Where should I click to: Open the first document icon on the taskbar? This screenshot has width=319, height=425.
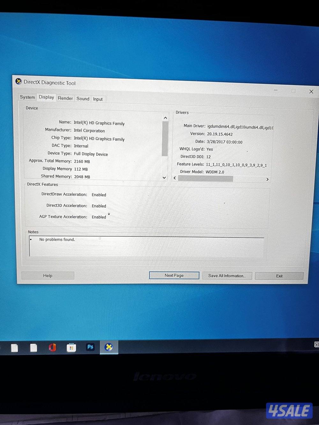click(x=14, y=347)
